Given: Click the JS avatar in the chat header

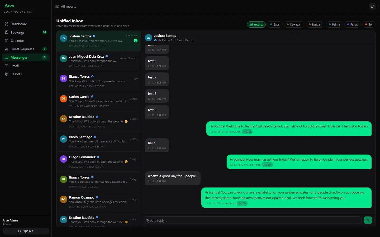Looking at the screenshot, I should (x=148, y=38).
